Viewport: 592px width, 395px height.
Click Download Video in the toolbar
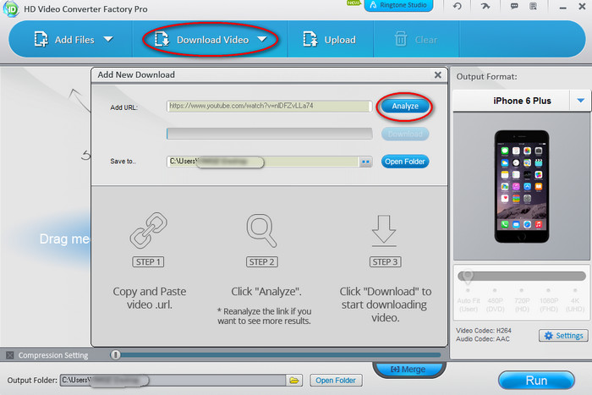pyautogui.click(x=202, y=39)
